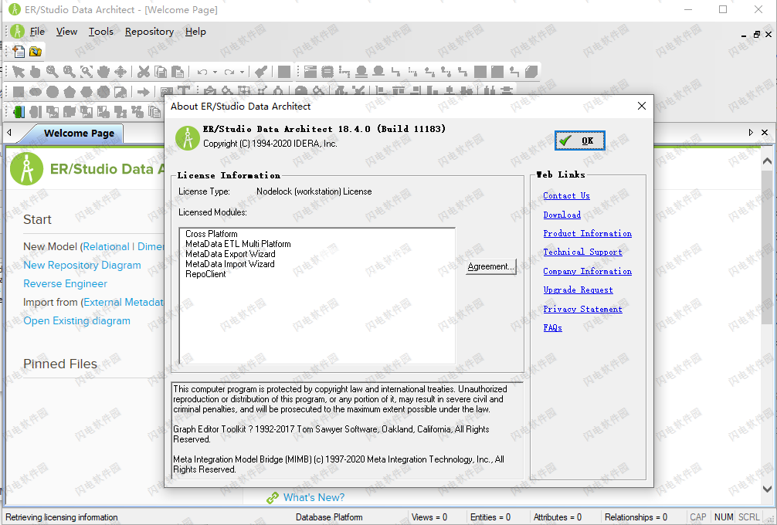Open the Download web link
Viewport: 777px width, 525px height.
(562, 215)
